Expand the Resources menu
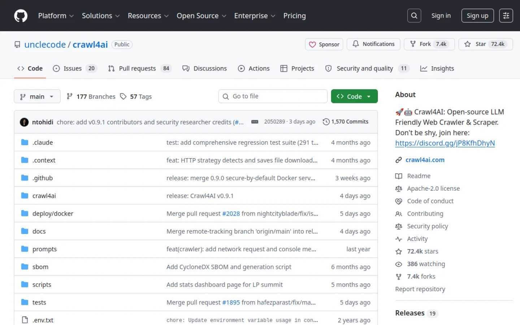 pos(148,16)
